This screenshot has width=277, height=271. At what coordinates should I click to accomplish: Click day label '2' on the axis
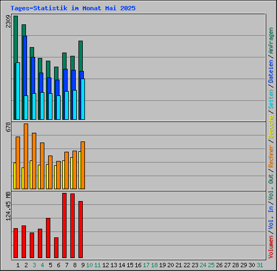coord(26,265)
